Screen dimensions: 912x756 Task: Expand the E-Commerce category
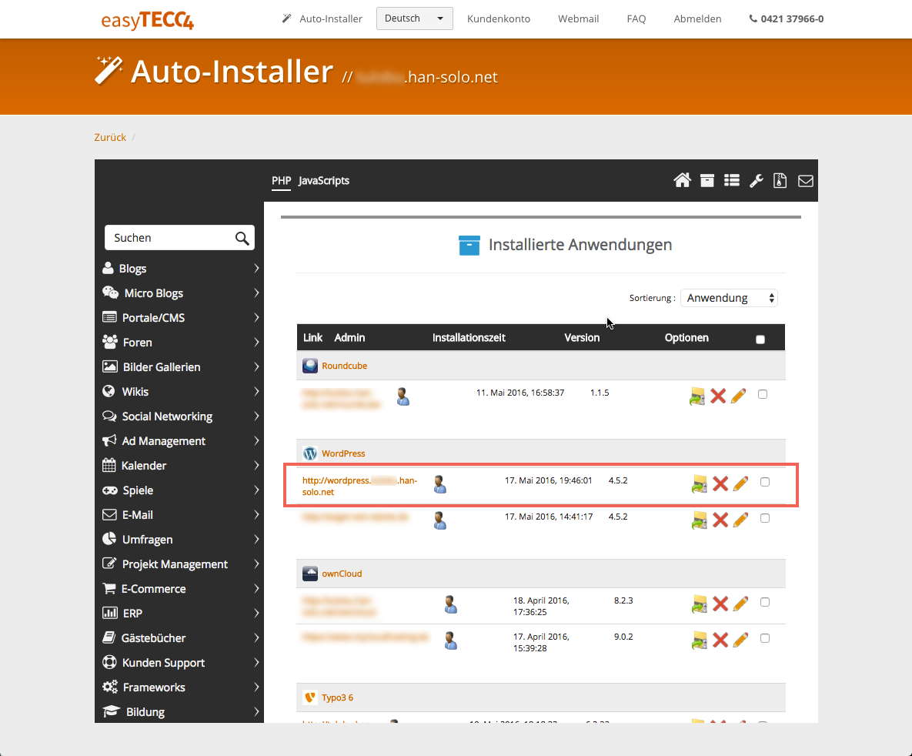pyautogui.click(x=180, y=589)
